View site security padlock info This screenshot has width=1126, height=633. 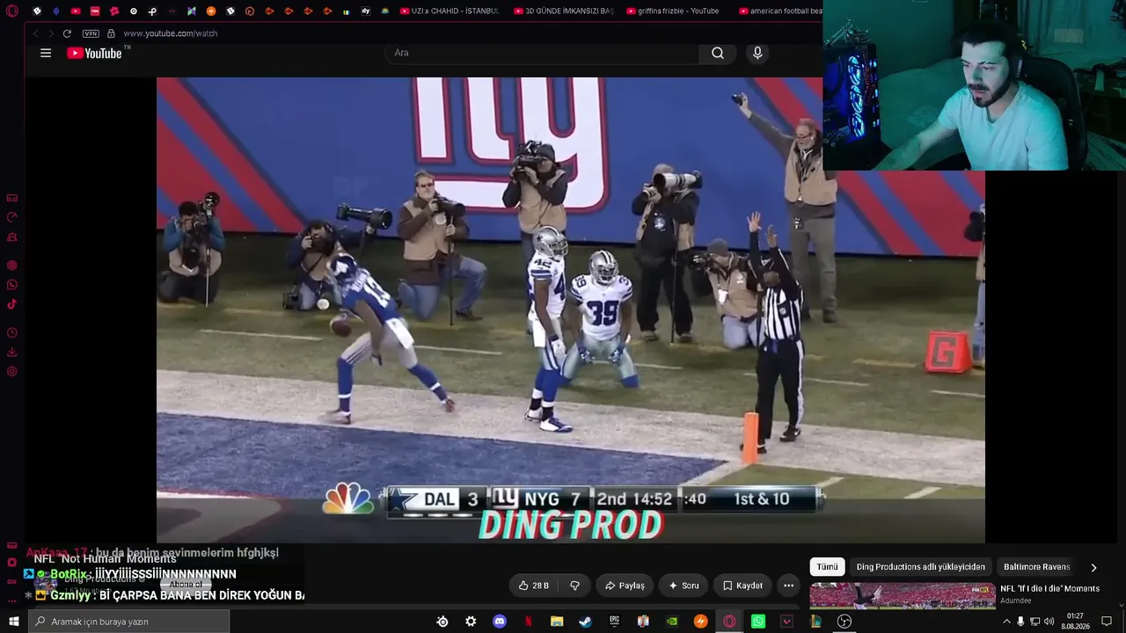click(x=111, y=33)
